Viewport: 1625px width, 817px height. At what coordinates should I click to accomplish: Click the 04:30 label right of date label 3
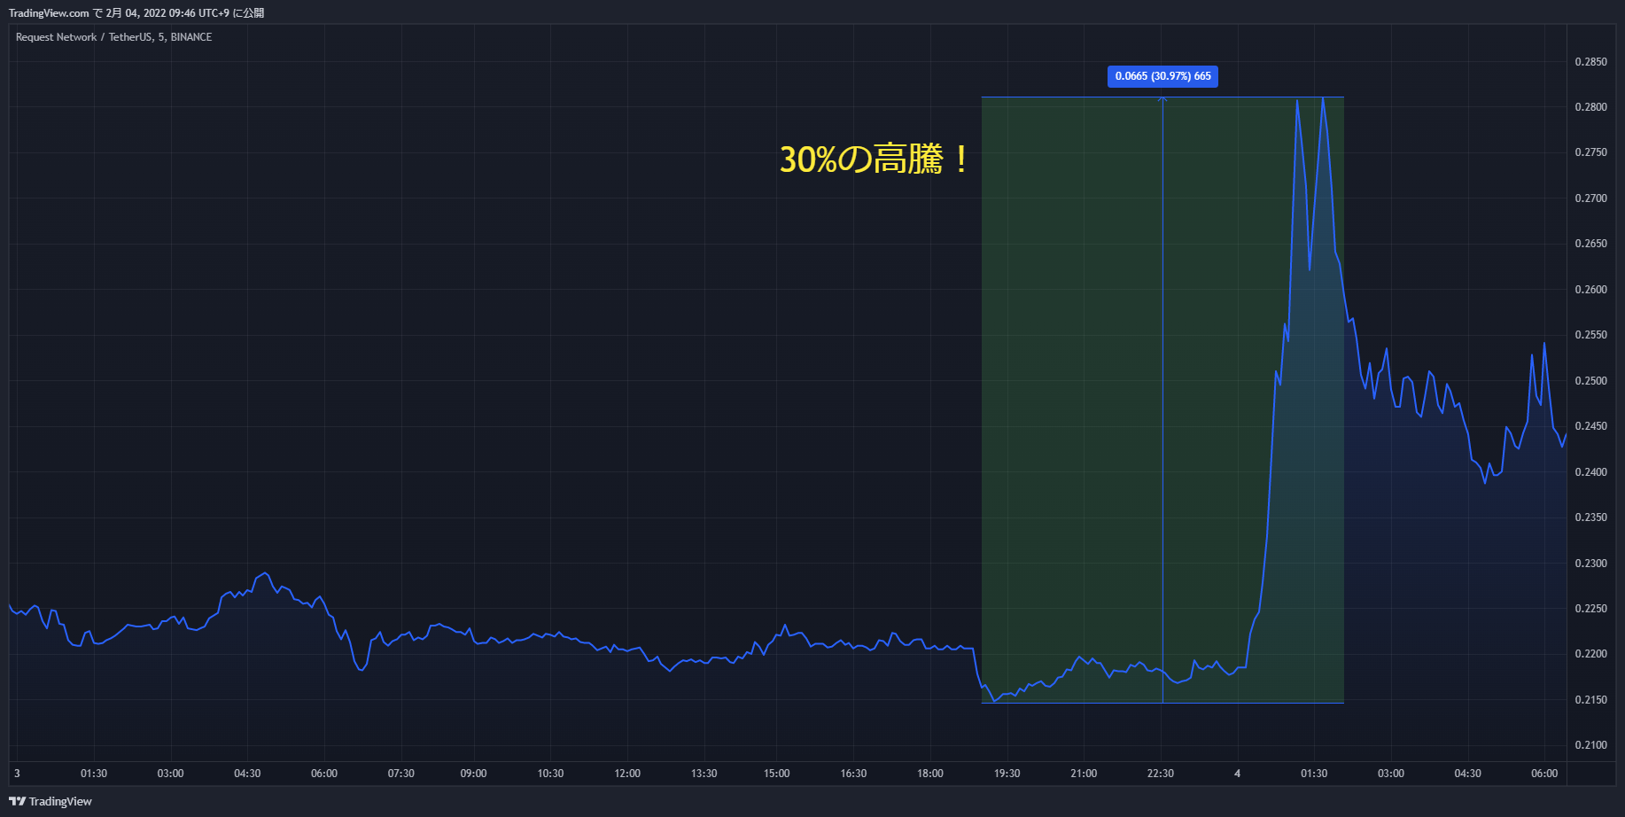tap(247, 774)
